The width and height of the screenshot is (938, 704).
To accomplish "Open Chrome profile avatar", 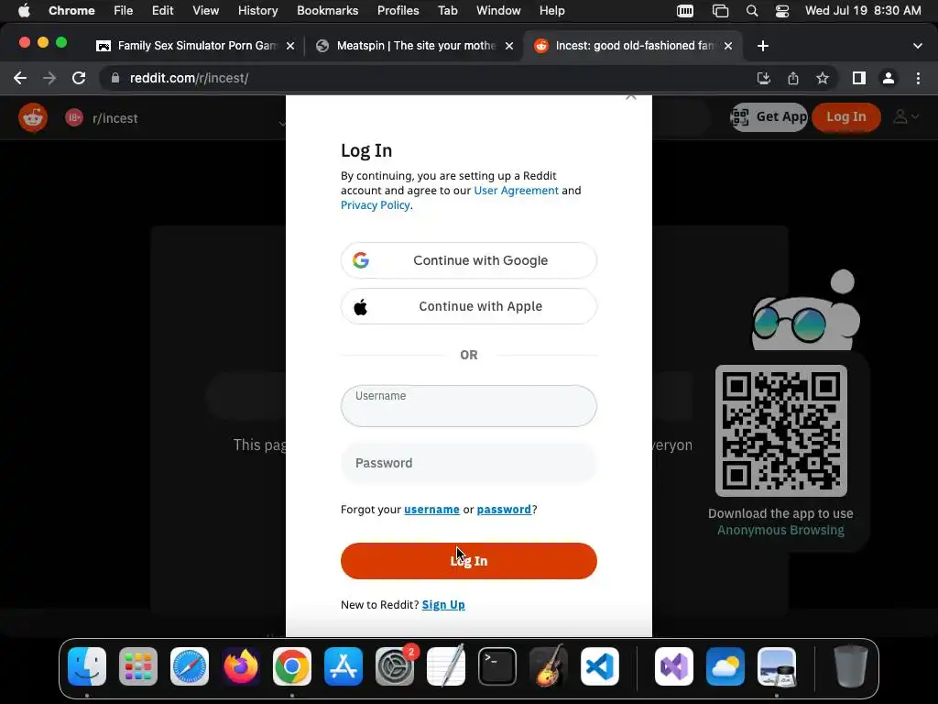I will coord(889,78).
